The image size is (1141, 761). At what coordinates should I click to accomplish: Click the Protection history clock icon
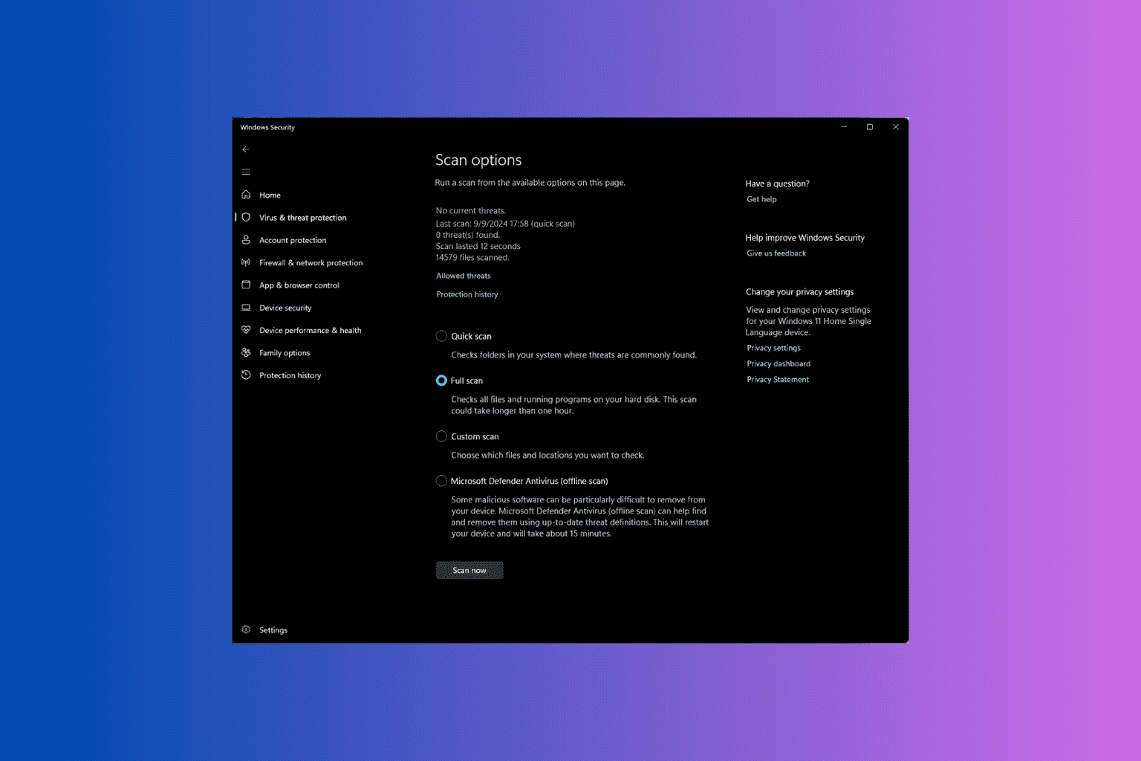point(246,375)
